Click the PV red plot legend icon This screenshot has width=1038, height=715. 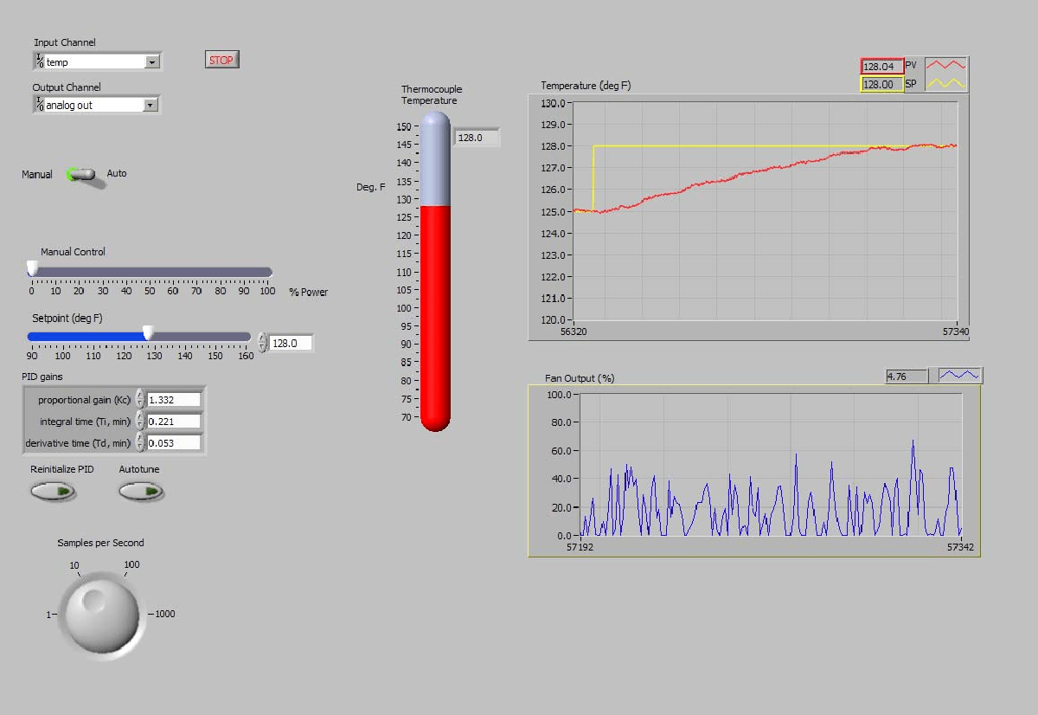(945, 66)
